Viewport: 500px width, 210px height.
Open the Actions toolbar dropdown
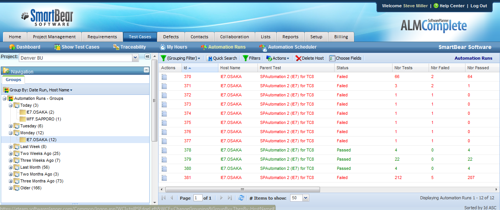(x=278, y=58)
